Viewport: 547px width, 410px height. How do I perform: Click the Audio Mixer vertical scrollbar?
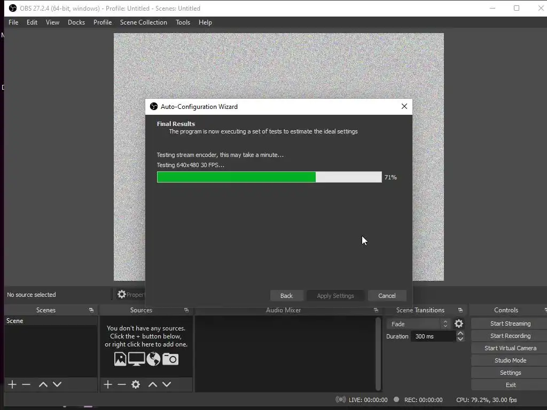point(378,353)
